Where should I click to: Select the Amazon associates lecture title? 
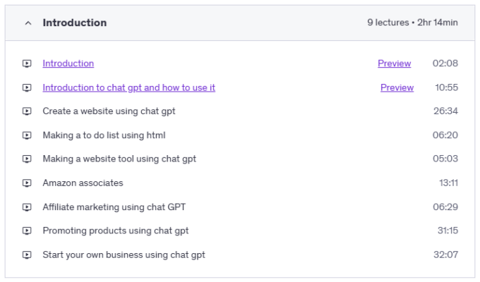point(83,183)
